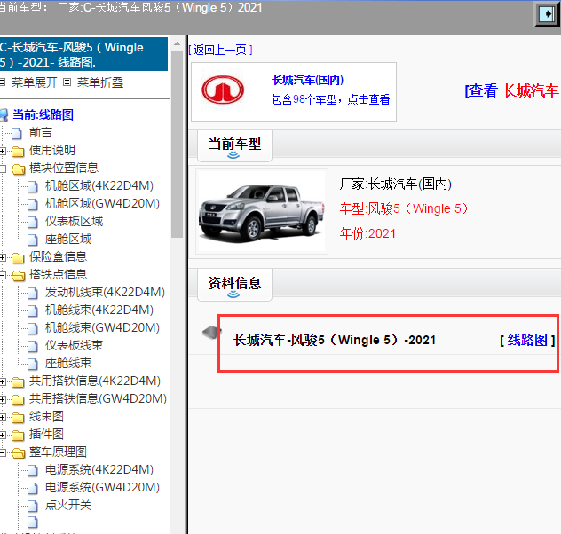Viewport: 561px width, 534px height.
Task: Open 座舱区域 tree item label
Action: pos(68,240)
